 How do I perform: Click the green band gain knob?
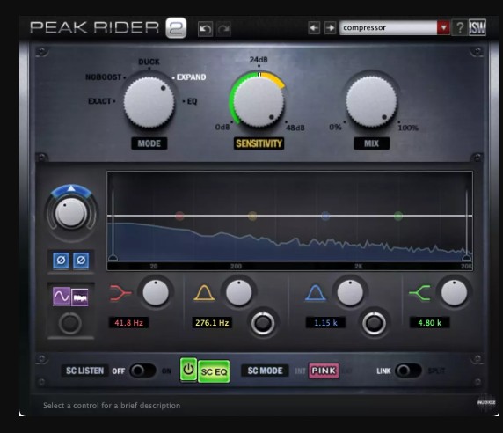(x=455, y=292)
